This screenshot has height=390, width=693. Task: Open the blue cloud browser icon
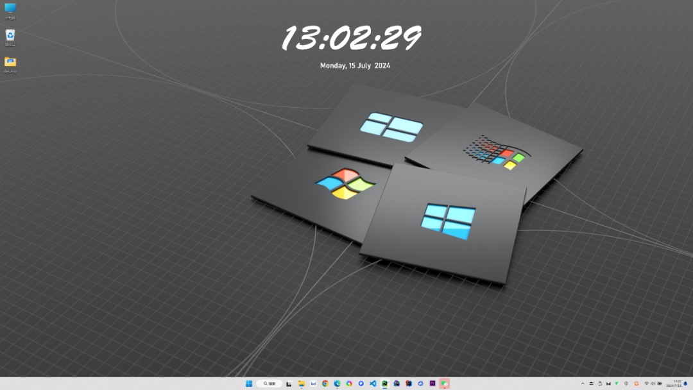[421, 384]
